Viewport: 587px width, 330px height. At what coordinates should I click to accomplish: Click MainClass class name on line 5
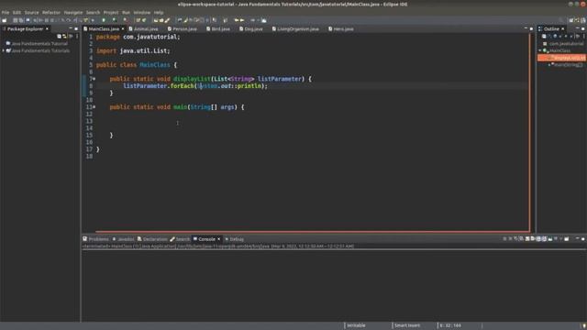click(155, 65)
